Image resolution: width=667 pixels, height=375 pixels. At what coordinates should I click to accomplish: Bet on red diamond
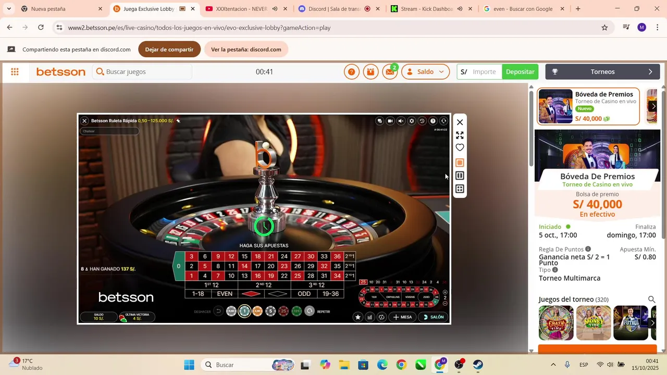251,294
